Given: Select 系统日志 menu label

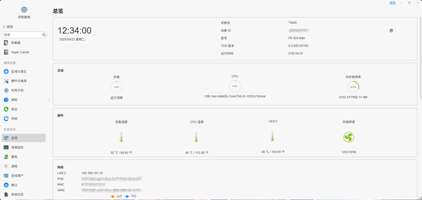Looking at the screenshot, I should 17,194.
